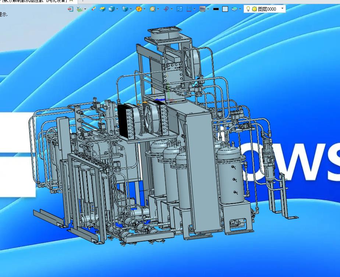
Task: Click the sketch plane tool icon
Action: point(80,9)
